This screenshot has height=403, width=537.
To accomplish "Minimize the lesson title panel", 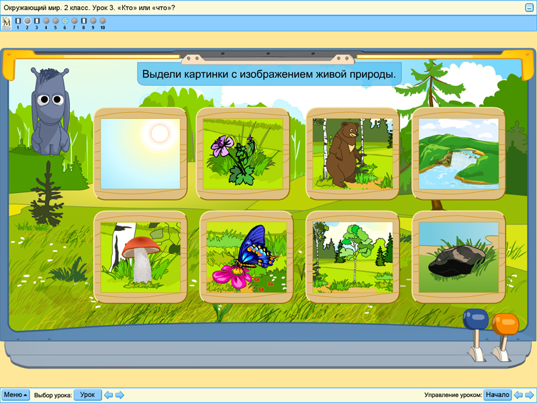I will click(529, 7).
